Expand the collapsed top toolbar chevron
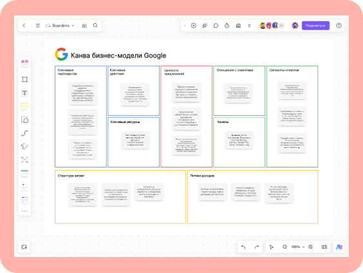 pos(185,26)
